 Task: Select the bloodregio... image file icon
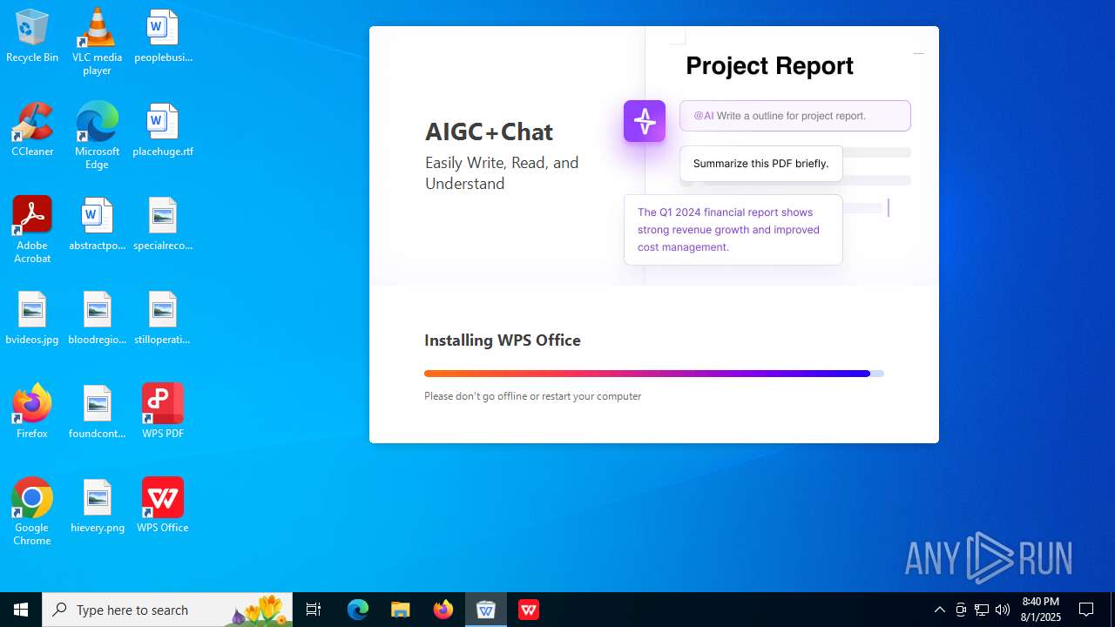point(97,318)
